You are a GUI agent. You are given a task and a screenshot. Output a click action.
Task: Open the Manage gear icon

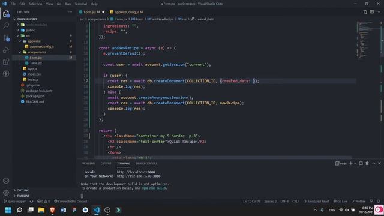tap(6, 193)
